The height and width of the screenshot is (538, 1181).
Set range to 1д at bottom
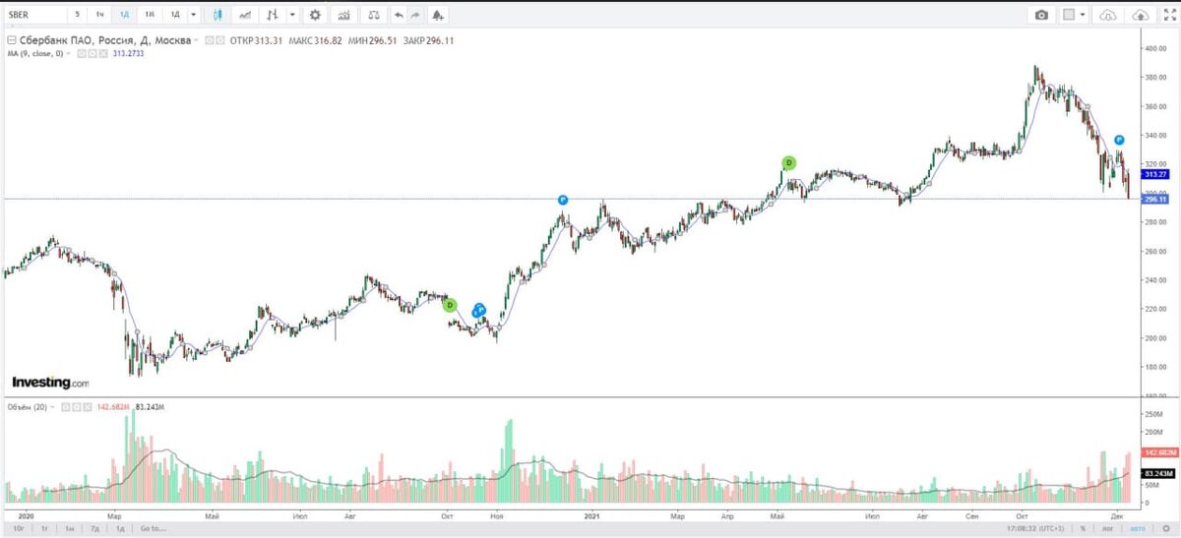(119, 528)
